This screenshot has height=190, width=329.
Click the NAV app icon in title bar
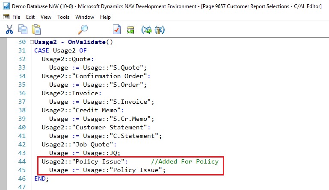6,6
